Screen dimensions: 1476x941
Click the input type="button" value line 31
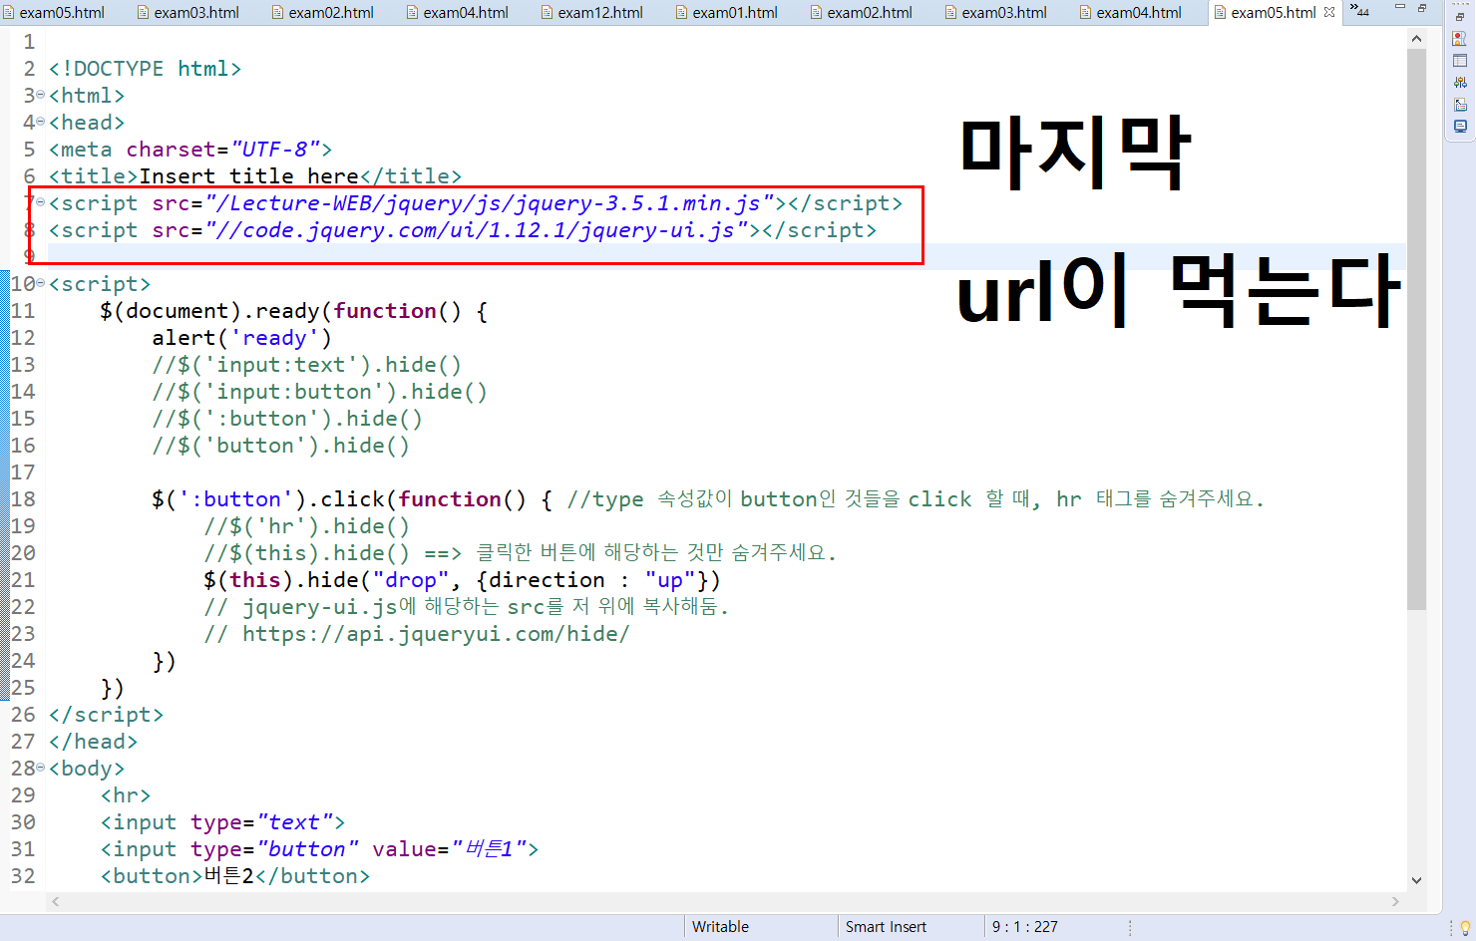point(319,849)
